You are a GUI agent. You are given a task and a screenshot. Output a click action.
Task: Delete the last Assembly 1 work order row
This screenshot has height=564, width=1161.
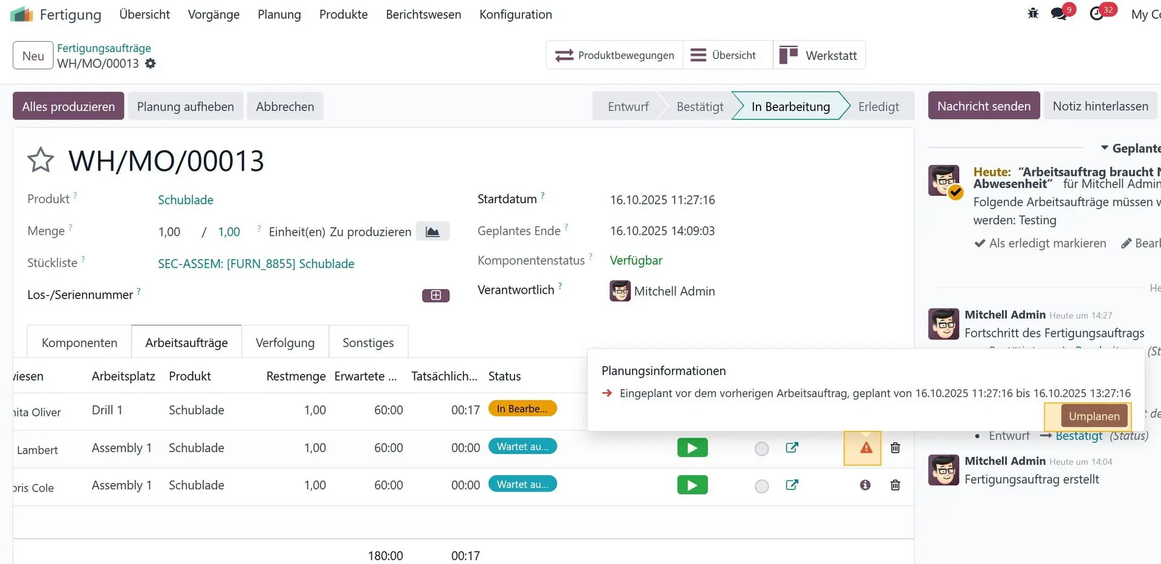click(896, 485)
